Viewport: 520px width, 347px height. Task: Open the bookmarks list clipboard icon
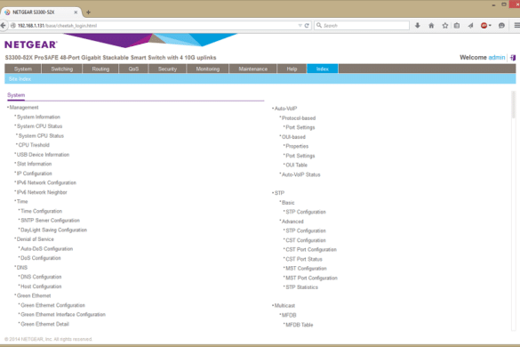click(x=457, y=26)
